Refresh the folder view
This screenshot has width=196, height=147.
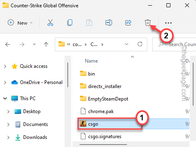click(x=140, y=44)
